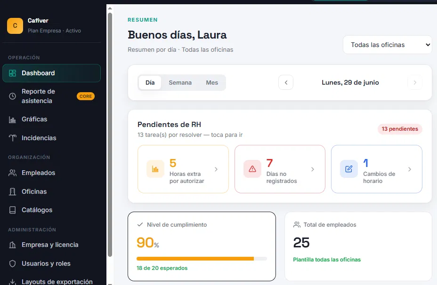
Task: Click the 25 total employees value
Action: pos(301,243)
